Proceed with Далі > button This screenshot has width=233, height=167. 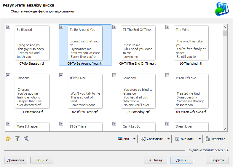tap(182, 160)
